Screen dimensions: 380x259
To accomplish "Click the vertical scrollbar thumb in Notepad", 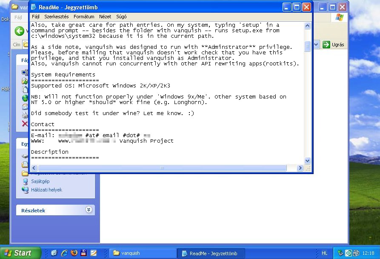I will pos(307,46).
